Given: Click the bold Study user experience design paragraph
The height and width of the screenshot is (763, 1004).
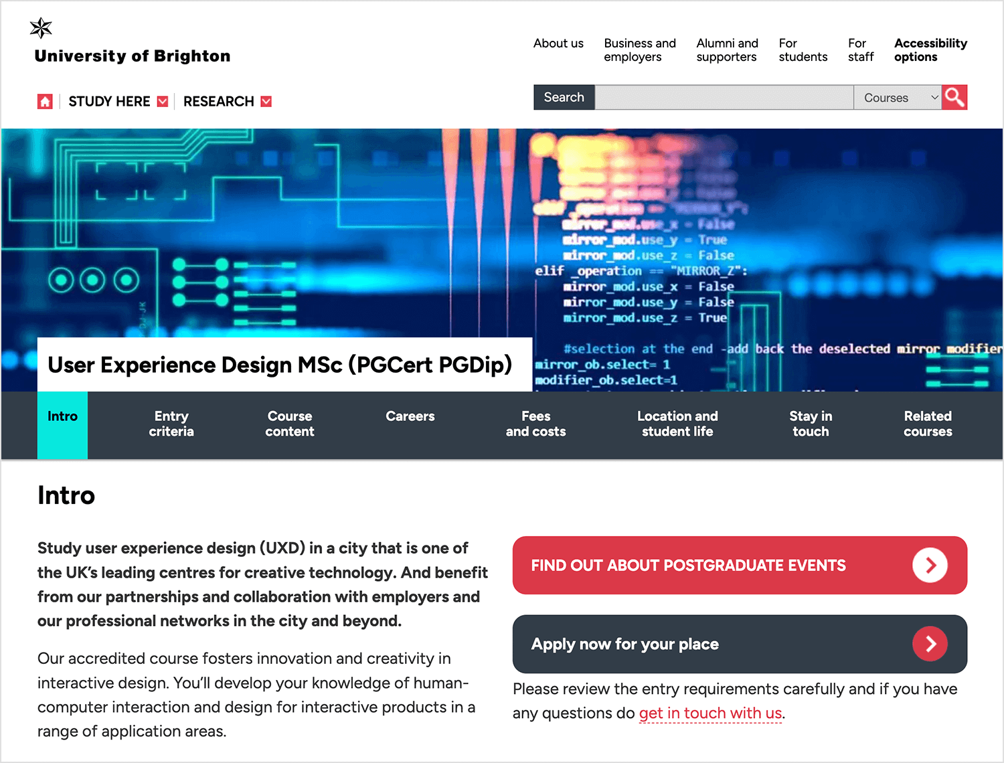Looking at the screenshot, I should (262, 584).
